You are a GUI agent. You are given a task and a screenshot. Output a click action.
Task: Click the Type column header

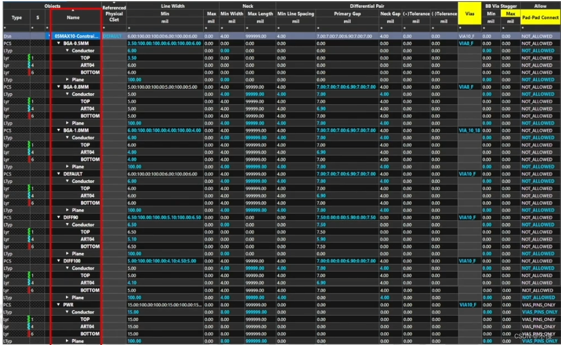tap(17, 17)
